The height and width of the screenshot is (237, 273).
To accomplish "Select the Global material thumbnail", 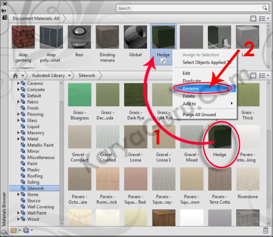I will (x=135, y=37).
